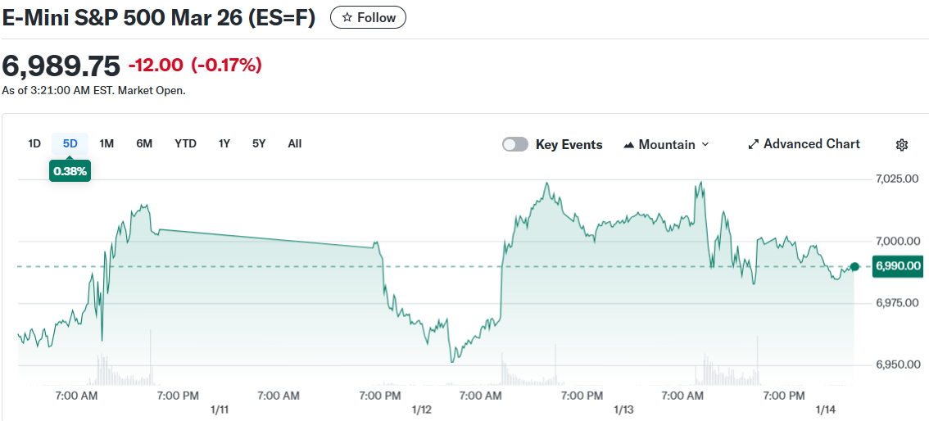Screen dimensions: 929x421
Task: Select the 1D time range tab
Action: click(34, 143)
